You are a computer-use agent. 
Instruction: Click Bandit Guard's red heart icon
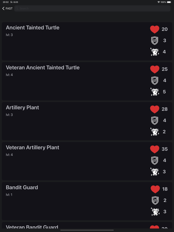coord(155,189)
